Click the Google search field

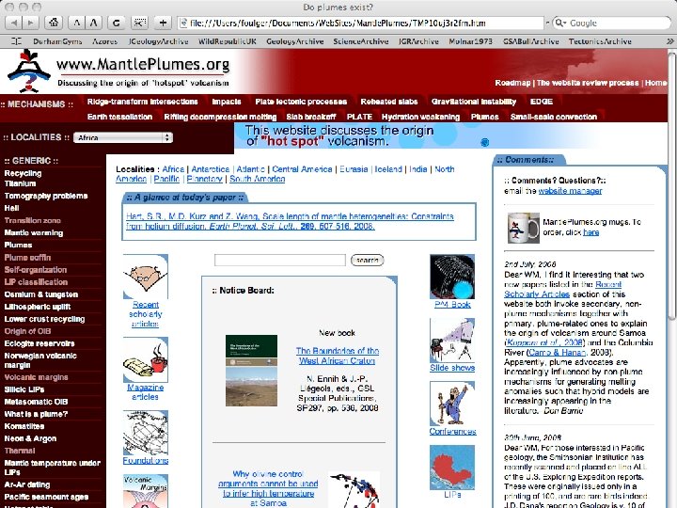[612, 23]
